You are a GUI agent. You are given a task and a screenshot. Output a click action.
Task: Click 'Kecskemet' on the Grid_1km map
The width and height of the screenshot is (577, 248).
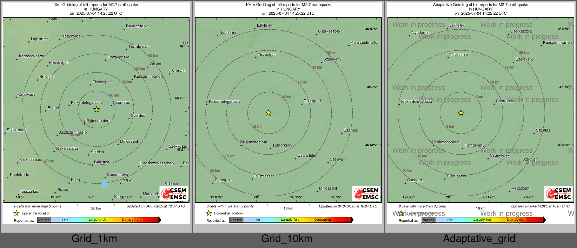click(x=59, y=63)
